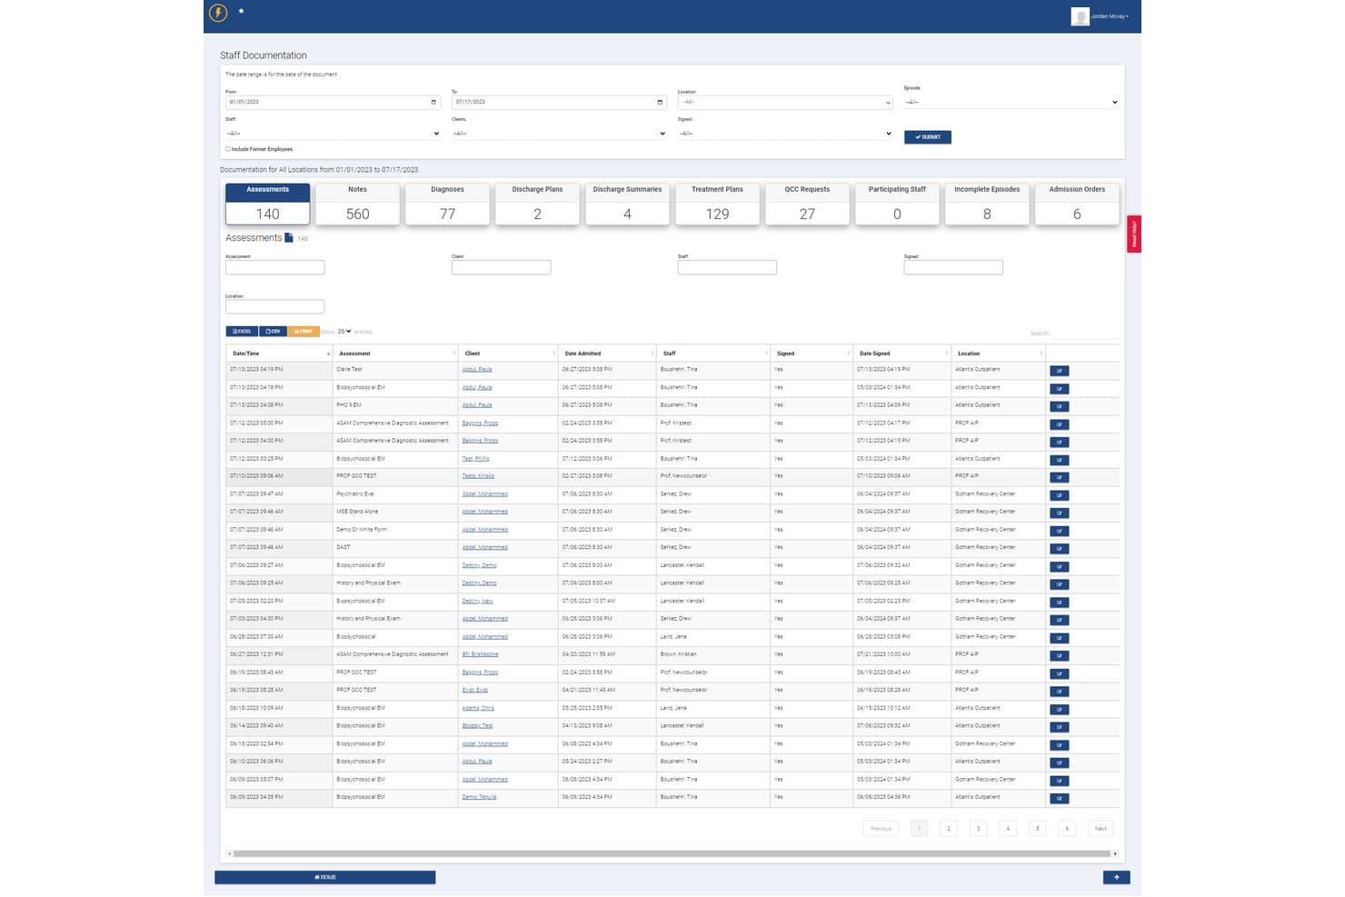Open the 06/15/2023 10:09 AM row's view icon
Image resolution: width=1345 pixels, height=897 pixels.
(1059, 709)
